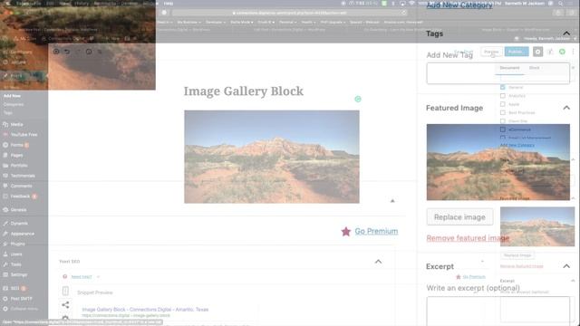Open block navigation list icon
This screenshot has height=326, width=580.
coord(100,52)
